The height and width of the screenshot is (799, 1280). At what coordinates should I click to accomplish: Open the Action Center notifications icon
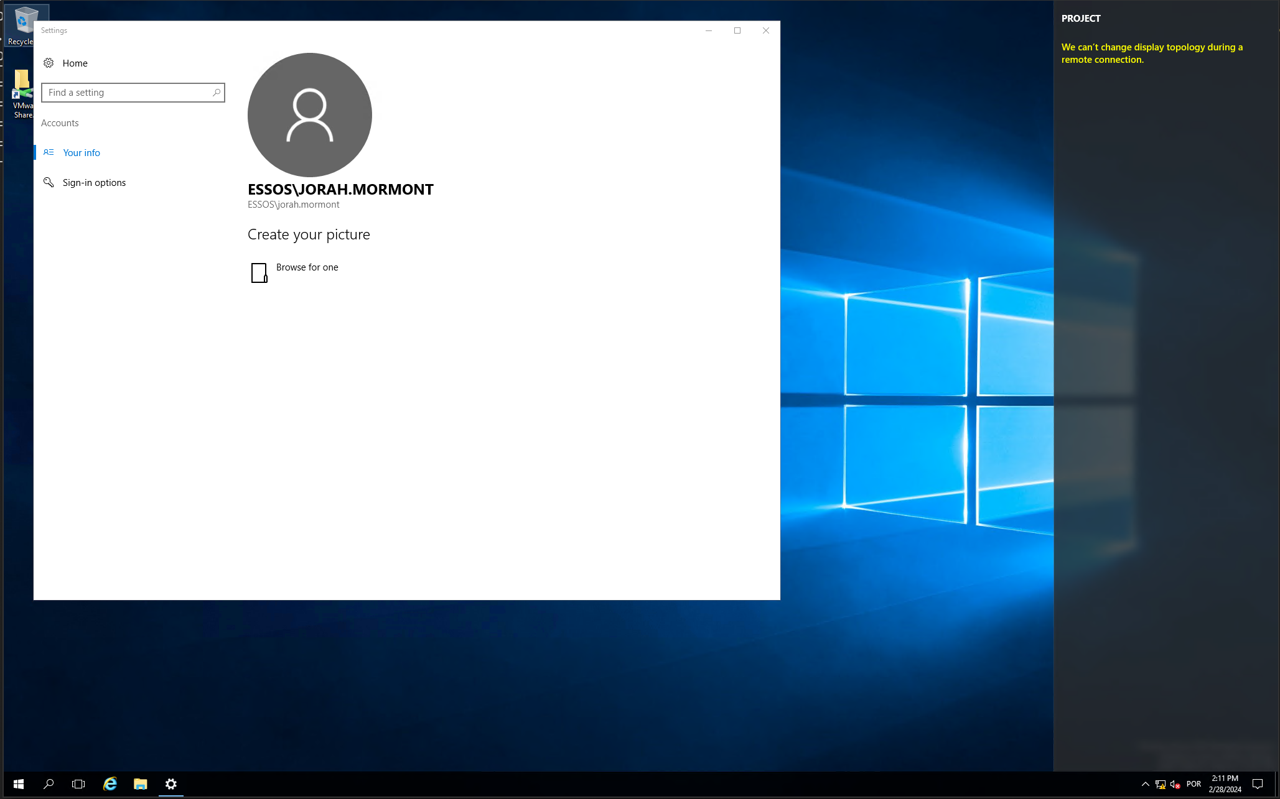click(1258, 784)
